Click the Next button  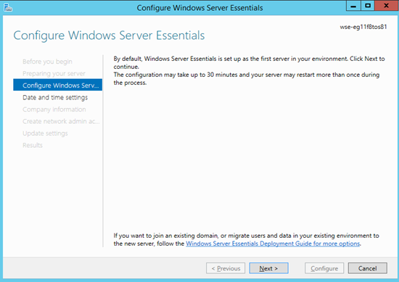(x=268, y=268)
